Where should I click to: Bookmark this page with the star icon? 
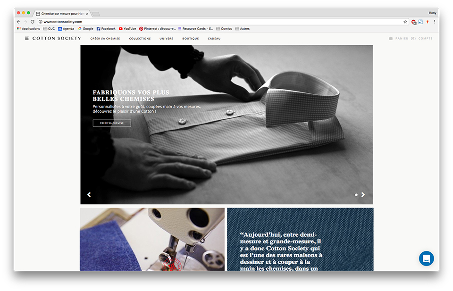(x=405, y=22)
